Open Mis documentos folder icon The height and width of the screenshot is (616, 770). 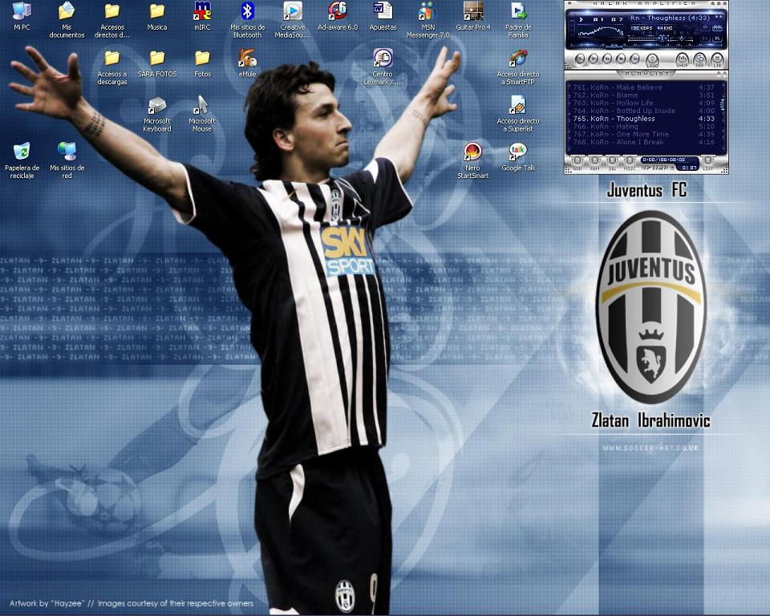(x=67, y=19)
